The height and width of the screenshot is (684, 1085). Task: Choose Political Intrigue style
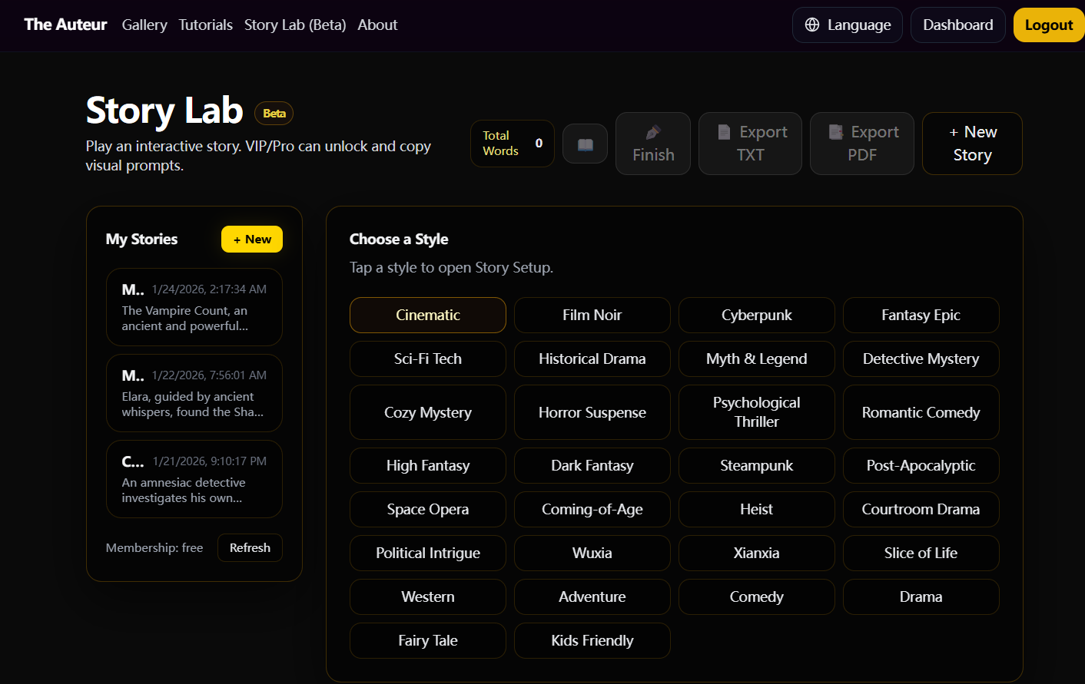pyautogui.click(x=428, y=553)
